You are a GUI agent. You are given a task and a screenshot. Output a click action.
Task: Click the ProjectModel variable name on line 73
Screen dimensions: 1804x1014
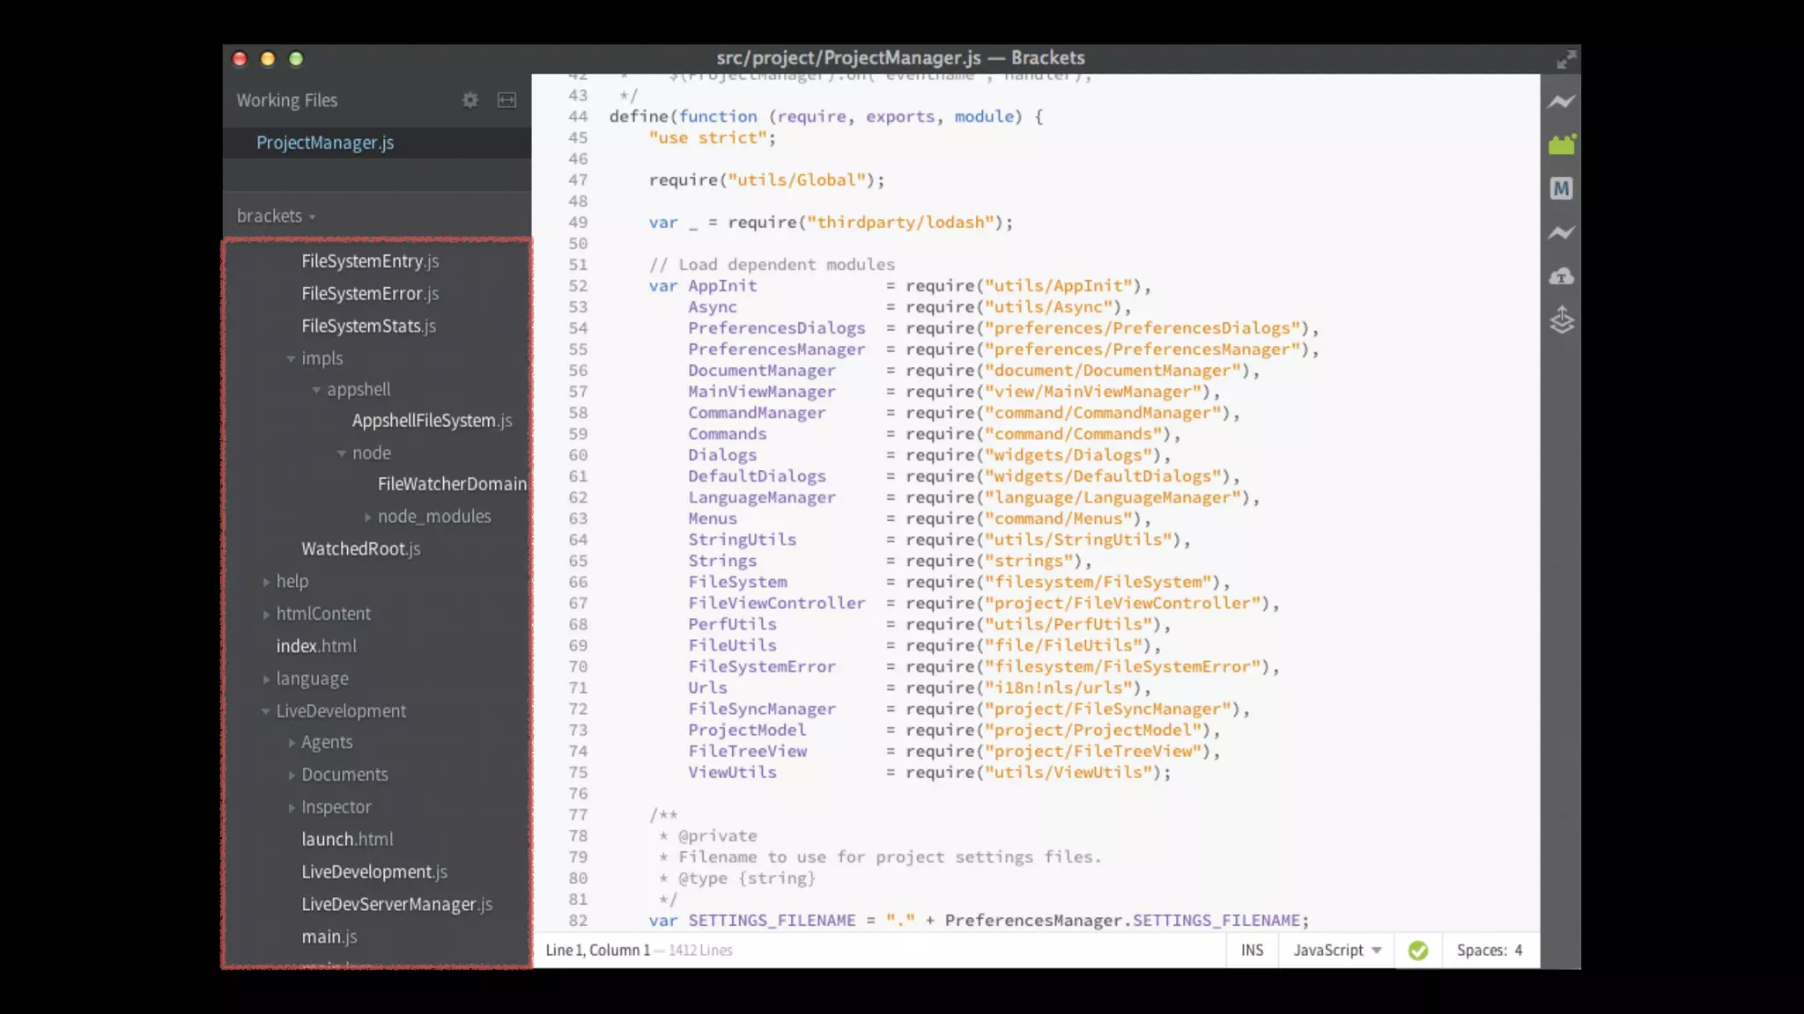[x=747, y=730]
